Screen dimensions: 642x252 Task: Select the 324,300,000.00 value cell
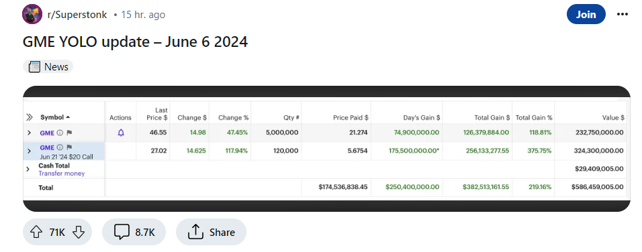point(598,151)
